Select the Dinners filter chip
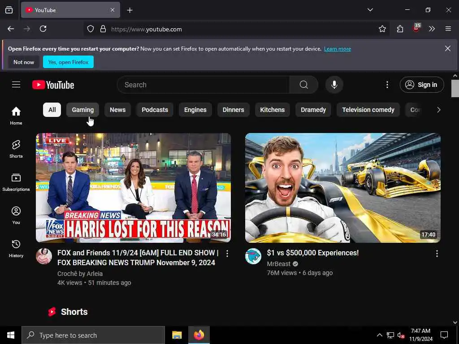Viewport: 459px width, 344px height. pyautogui.click(x=233, y=110)
